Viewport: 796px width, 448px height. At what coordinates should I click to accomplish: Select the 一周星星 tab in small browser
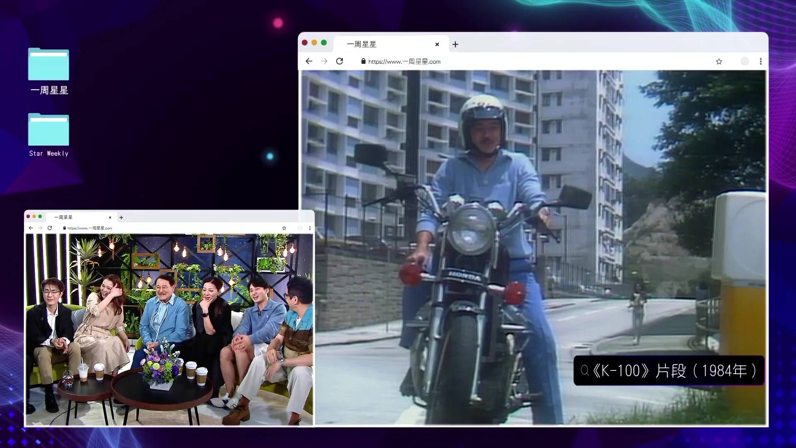[81, 217]
